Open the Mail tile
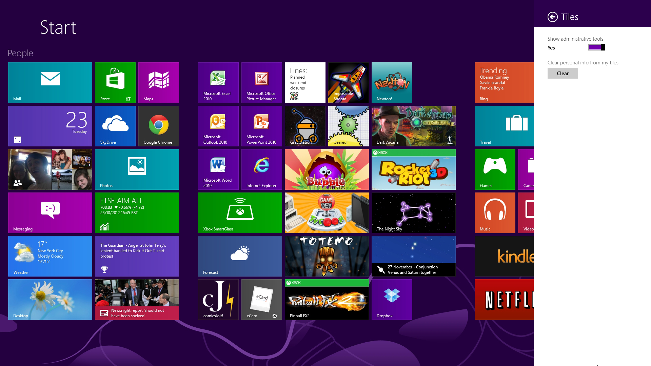The image size is (651, 366). click(50, 83)
